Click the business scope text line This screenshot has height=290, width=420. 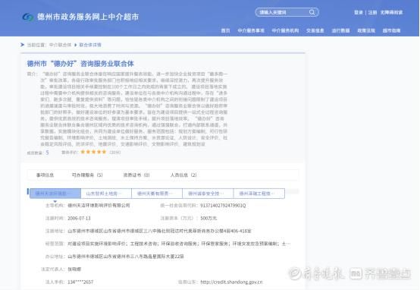(x=179, y=244)
